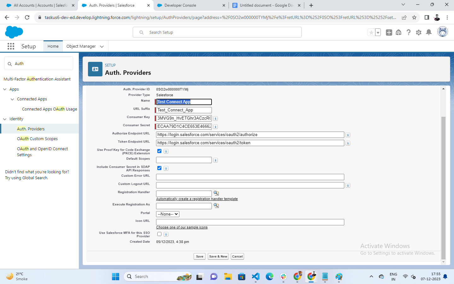Collapse the Connected Apps tree node
Screen dimensions: 454x284
point(12,99)
